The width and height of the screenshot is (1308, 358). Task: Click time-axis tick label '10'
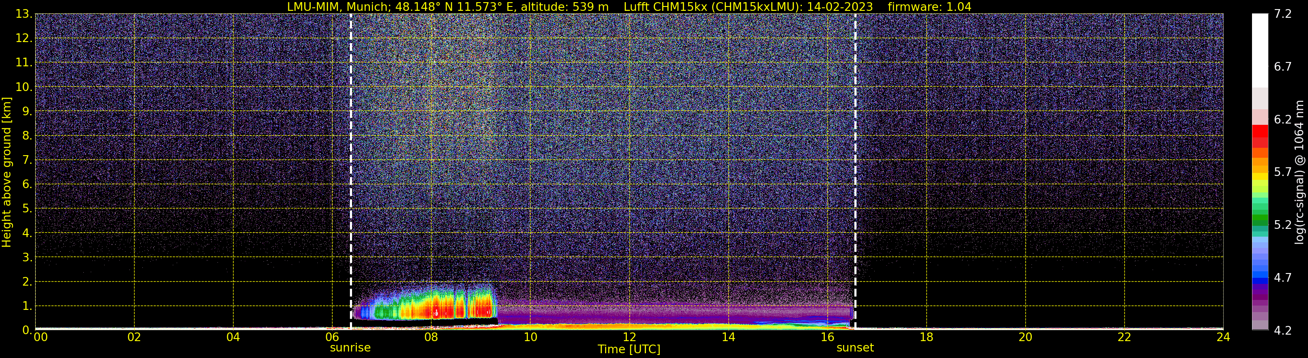[530, 337]
